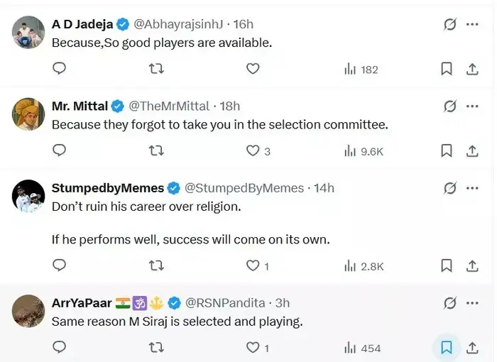Go to @StumpedByMemes handle
This screenshot has width=497, height=362.
coord(244,188)
